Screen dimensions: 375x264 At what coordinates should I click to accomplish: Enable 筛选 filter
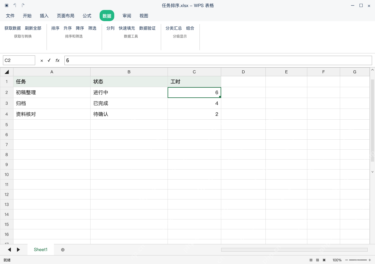click(x=92, y=28)
